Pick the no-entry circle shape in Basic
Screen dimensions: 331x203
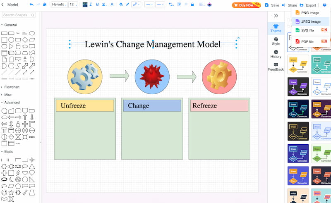point(18,179)
